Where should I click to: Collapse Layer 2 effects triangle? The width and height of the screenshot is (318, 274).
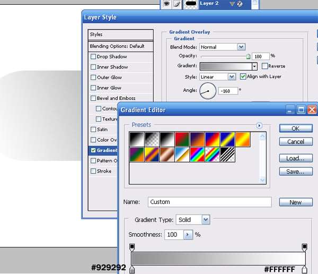(x=232, y=4)
